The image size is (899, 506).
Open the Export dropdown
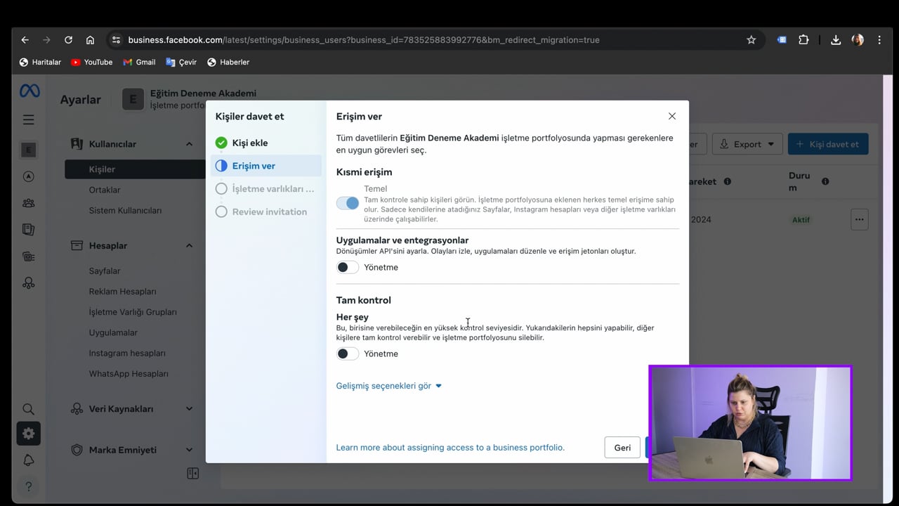[747, 144]
